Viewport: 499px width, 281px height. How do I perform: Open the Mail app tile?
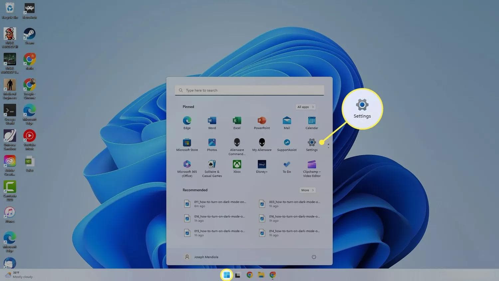(287, 123)
